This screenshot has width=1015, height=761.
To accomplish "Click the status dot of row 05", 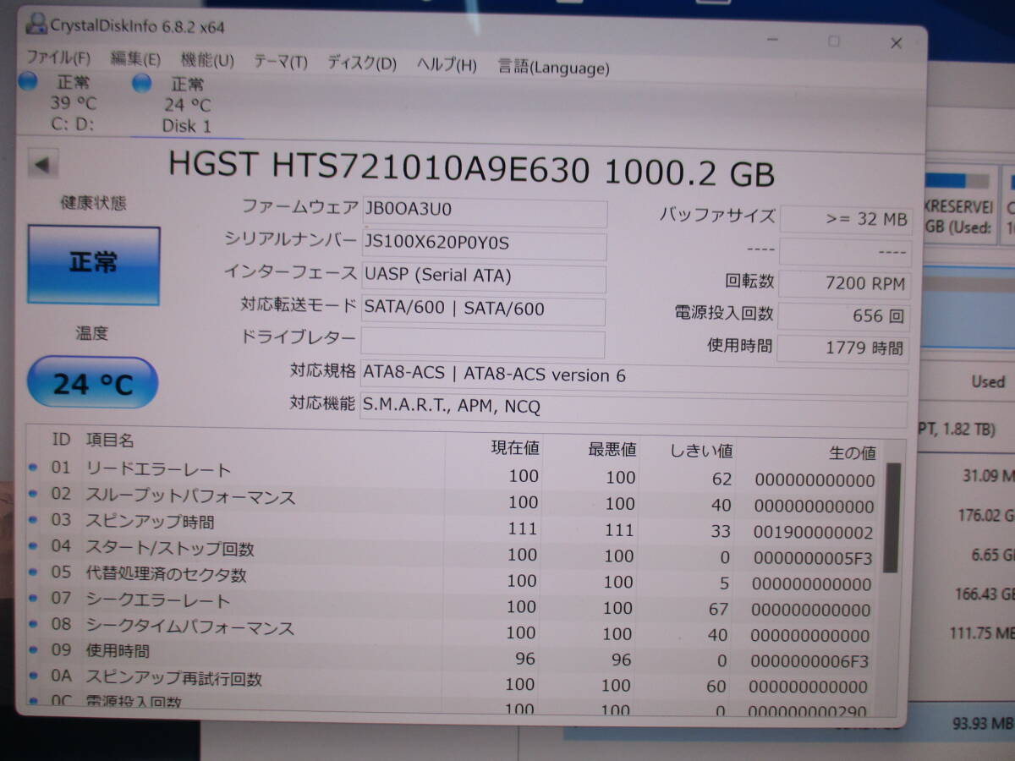I will pyautogui.click(x=34, y=572).
